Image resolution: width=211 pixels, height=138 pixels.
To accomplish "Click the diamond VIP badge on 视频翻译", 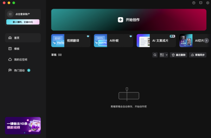I will 88,36.
